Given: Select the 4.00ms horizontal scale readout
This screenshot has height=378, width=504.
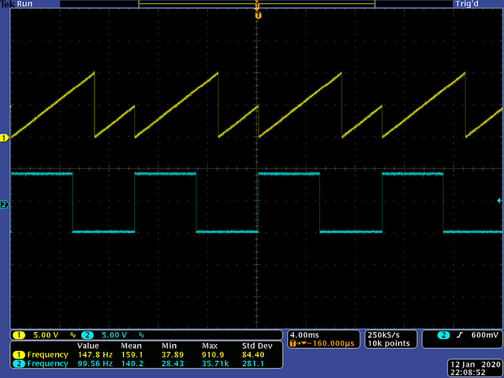Looking at the screenshot, I should point(304,335).
